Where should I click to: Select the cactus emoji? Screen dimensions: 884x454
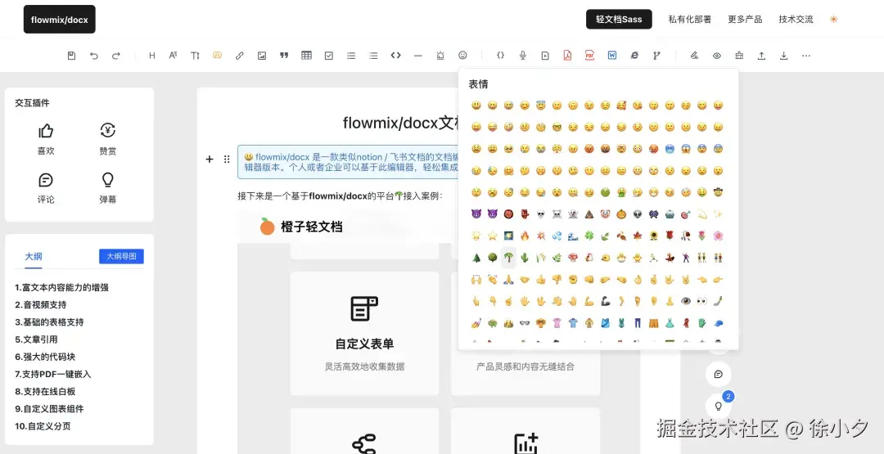tap(525, 258)
